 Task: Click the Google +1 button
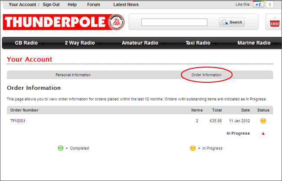[x=258, y=4]
